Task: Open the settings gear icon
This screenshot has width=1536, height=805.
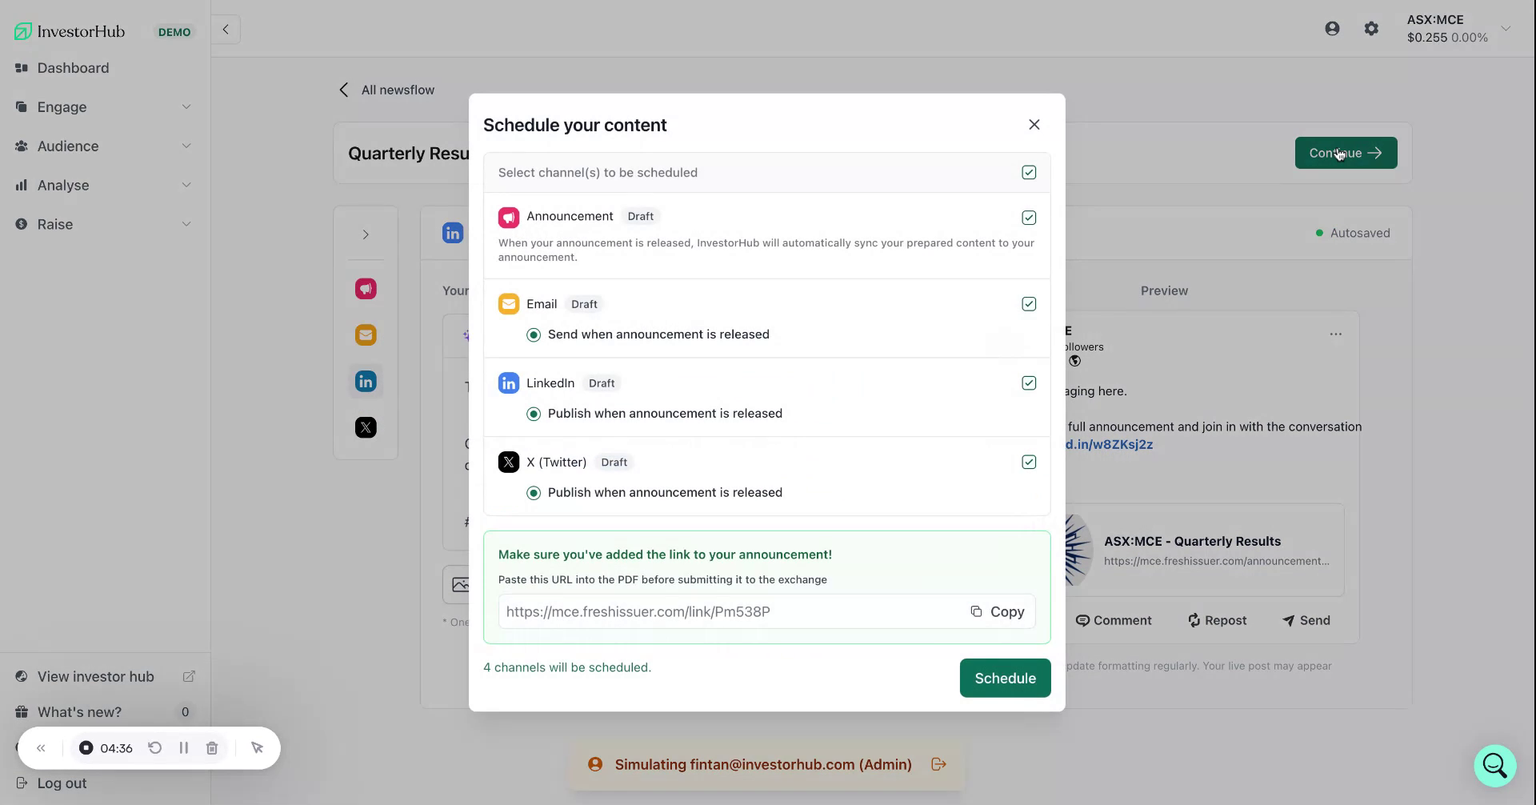Action: pyautogui.click(x=1371, y=28)
